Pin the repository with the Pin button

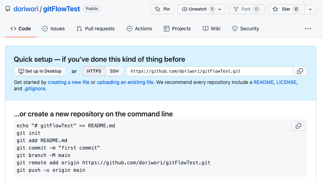pos(162,9)
